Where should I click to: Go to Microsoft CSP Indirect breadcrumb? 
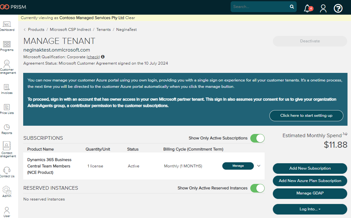click(x=70, y=30)
